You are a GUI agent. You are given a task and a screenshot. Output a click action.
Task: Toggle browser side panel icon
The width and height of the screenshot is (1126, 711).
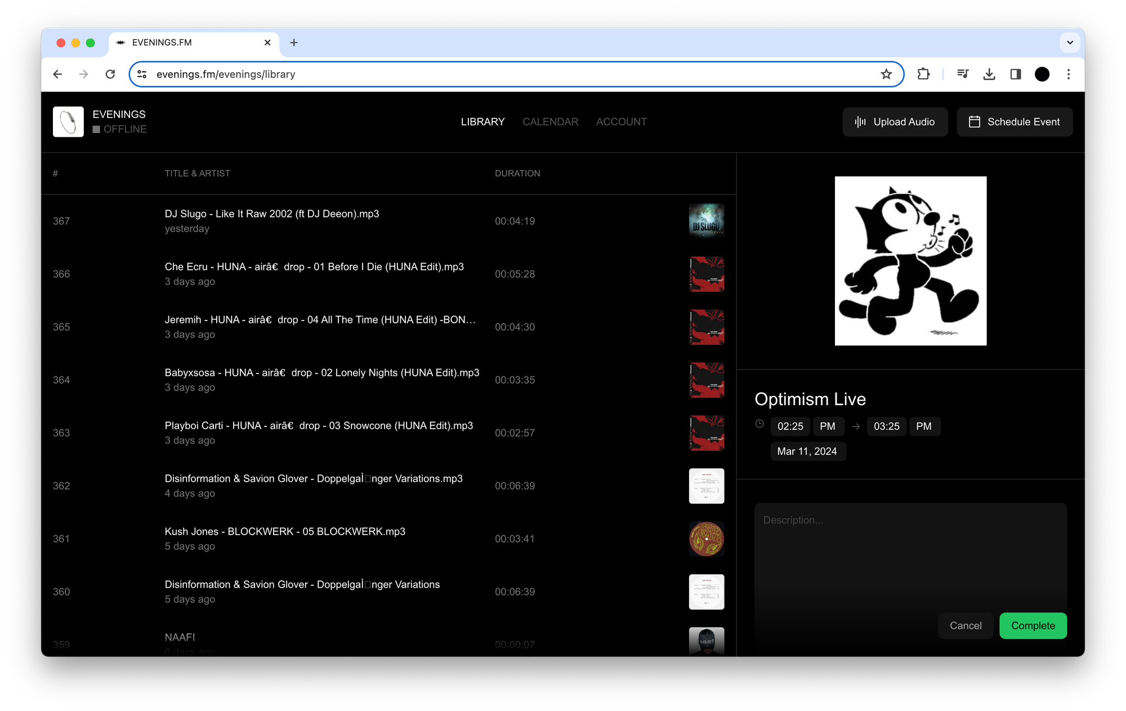click(x=1016, y=74)
